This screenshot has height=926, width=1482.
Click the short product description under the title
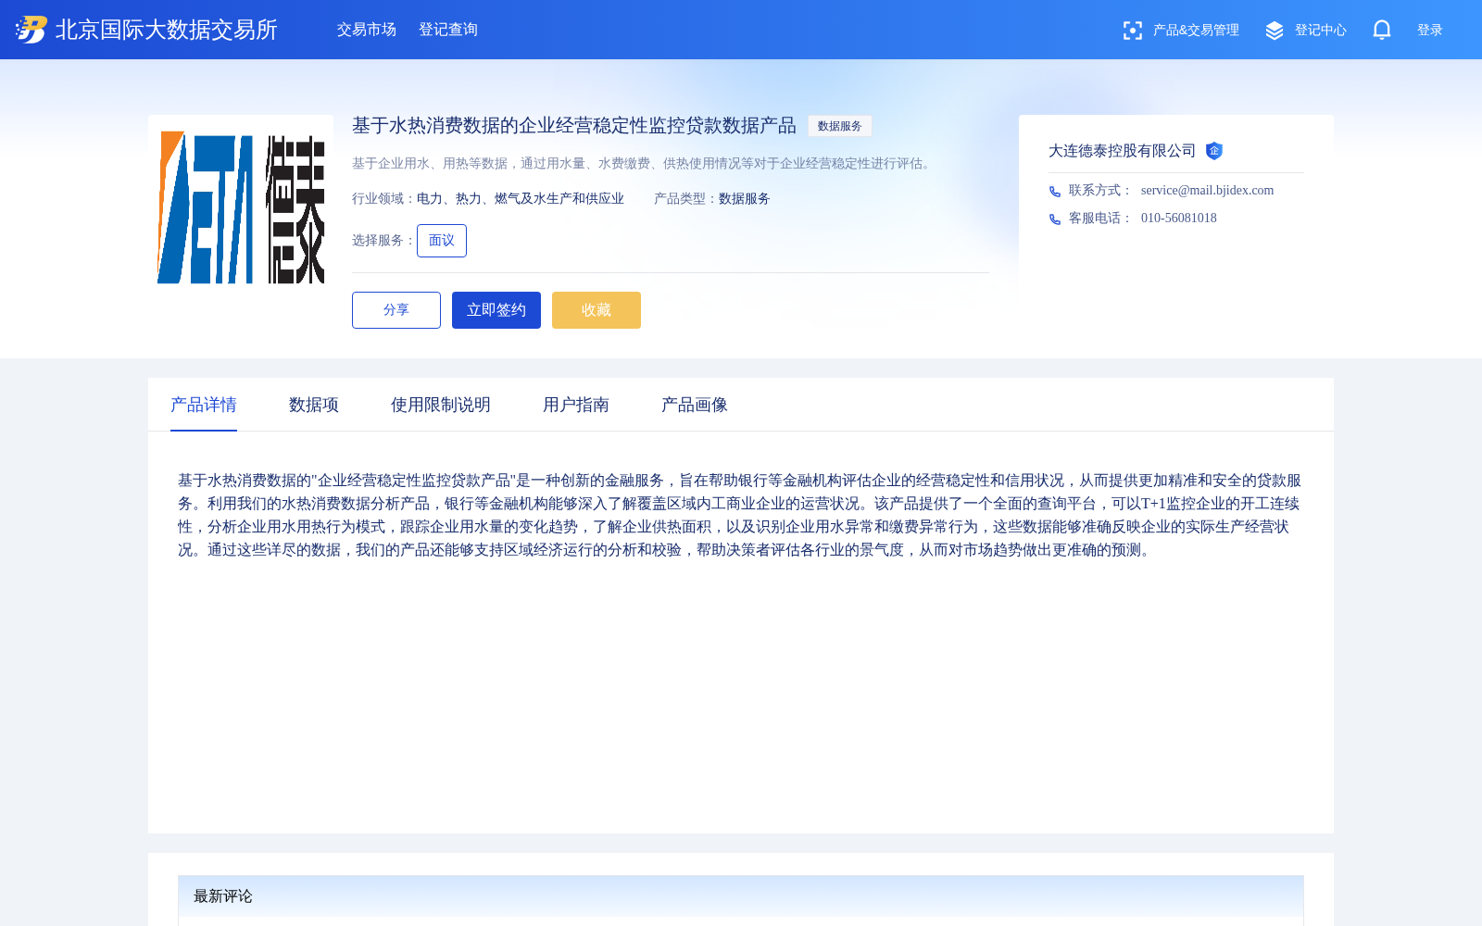643,163
